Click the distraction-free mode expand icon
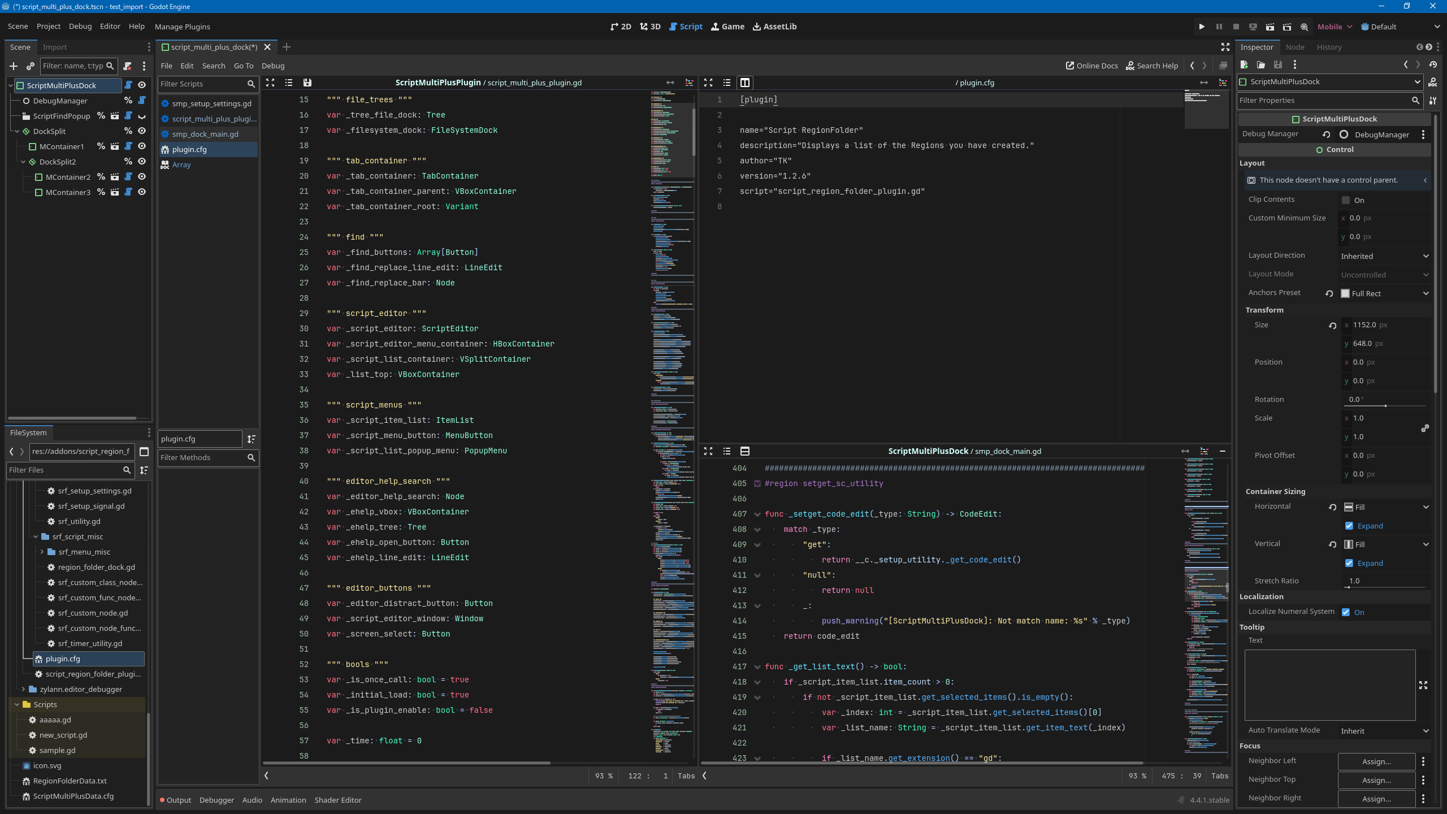1447x814 pixels. [x=1225, y=47]
